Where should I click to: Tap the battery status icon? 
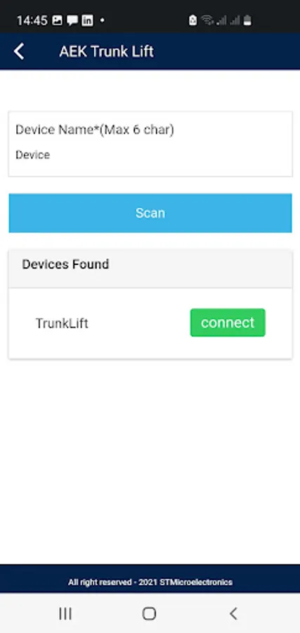[x=247, y=20]
